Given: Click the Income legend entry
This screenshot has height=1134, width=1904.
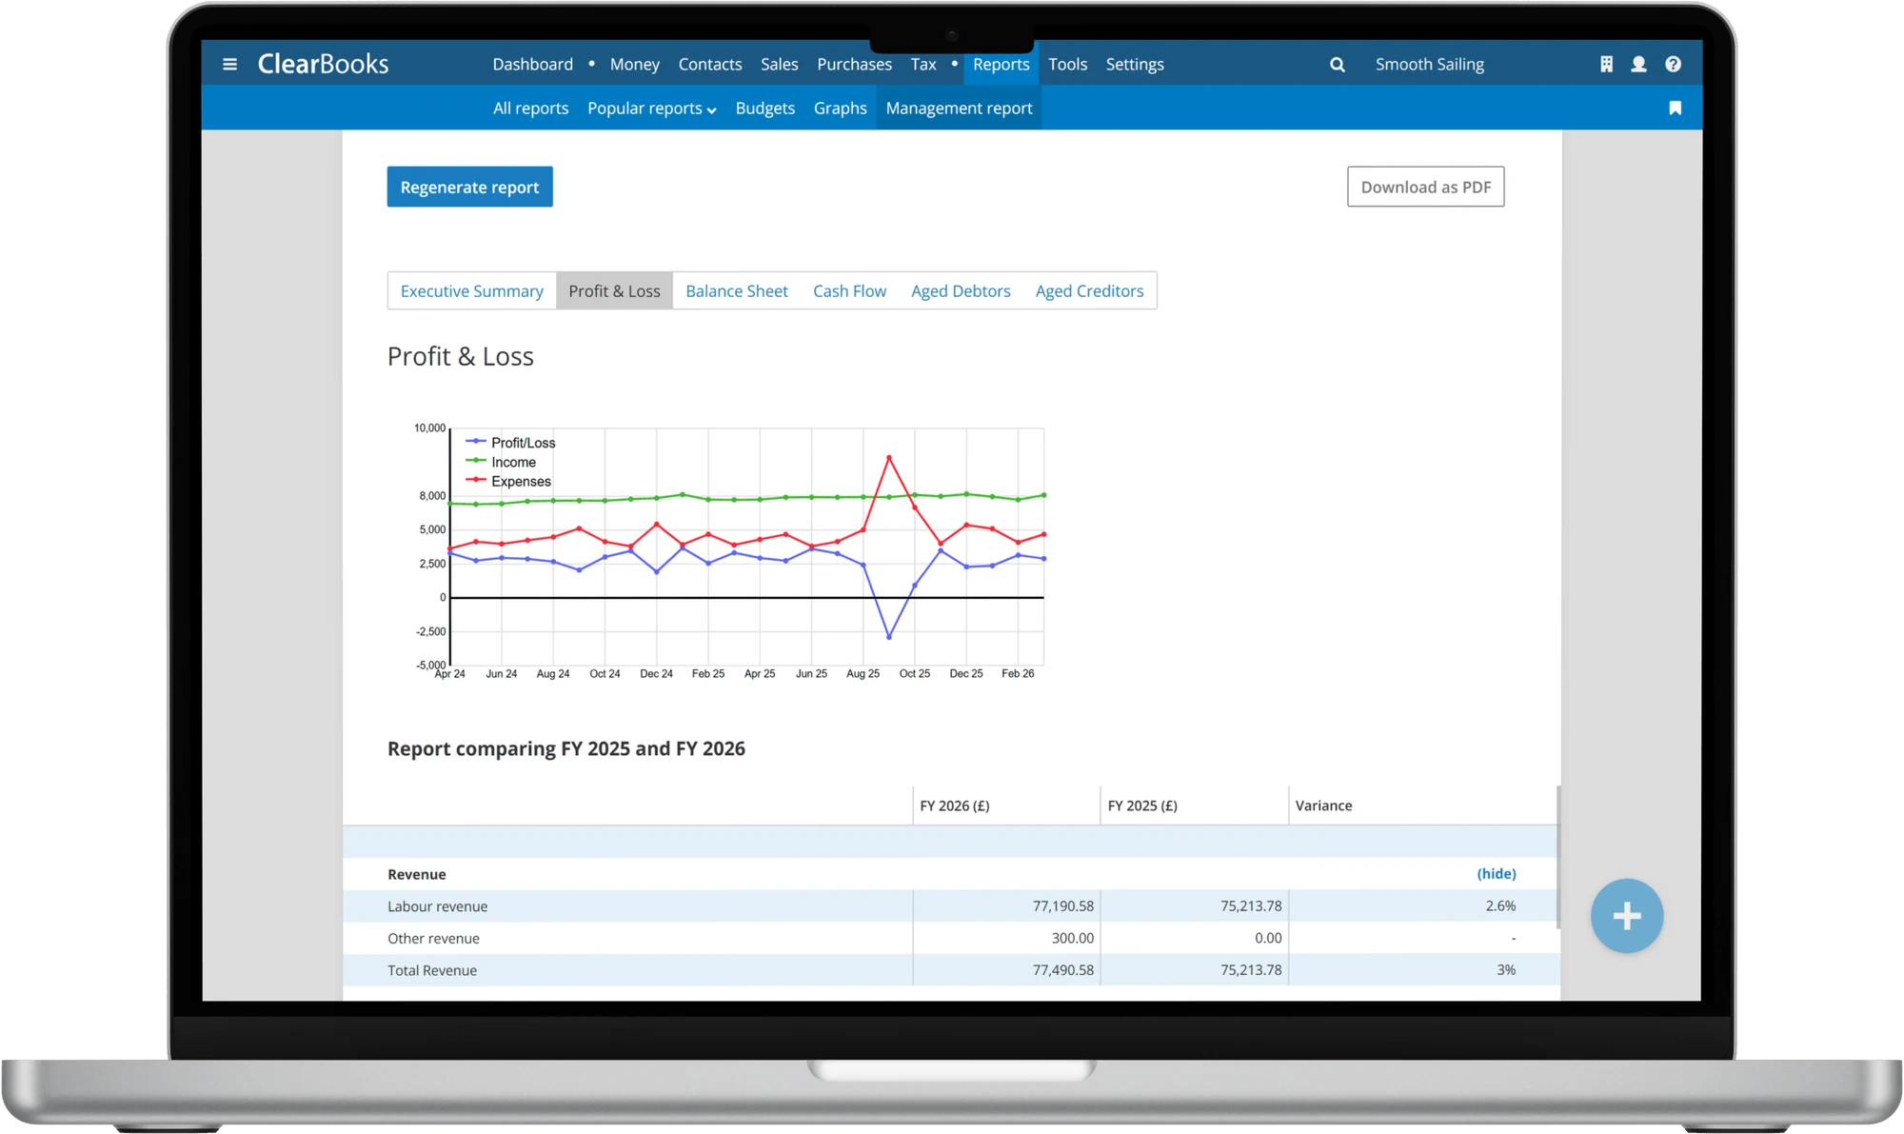Looking at the screenshot, I should [x=502, y=462].
